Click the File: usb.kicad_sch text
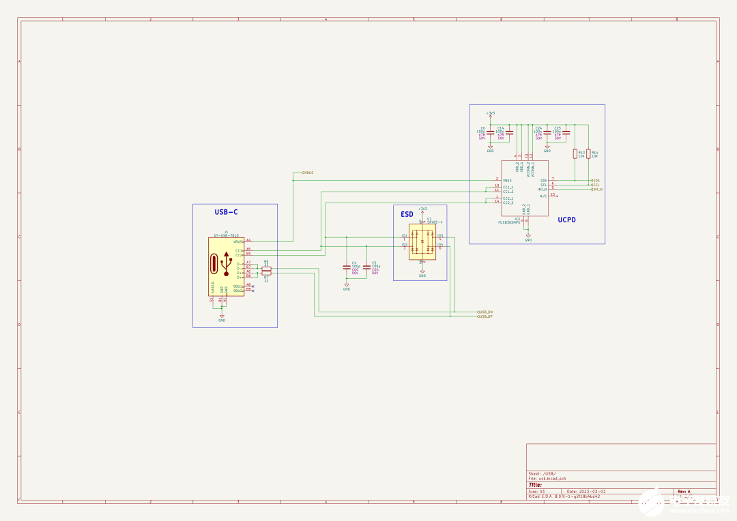This screenshot has width=737, height=521. [x=547, y=479]
